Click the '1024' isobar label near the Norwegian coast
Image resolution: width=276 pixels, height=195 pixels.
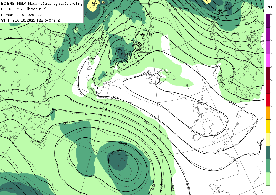pos(232,103)
